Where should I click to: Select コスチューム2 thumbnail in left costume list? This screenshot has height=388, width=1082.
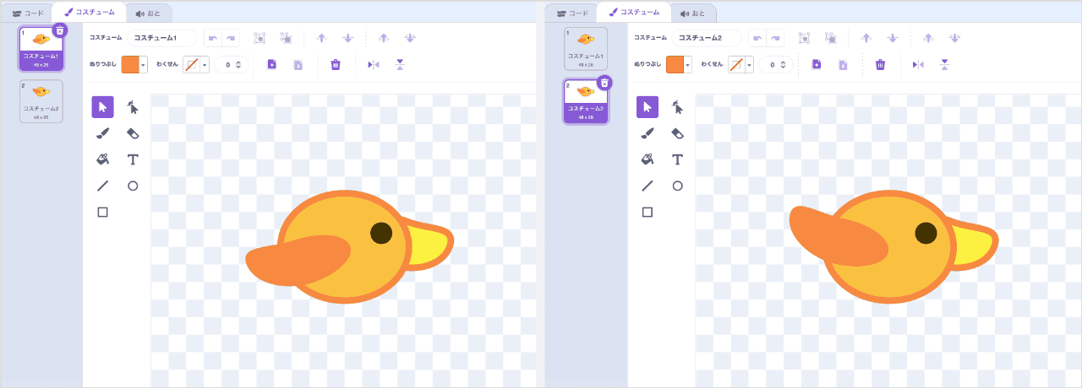(41, 100)
